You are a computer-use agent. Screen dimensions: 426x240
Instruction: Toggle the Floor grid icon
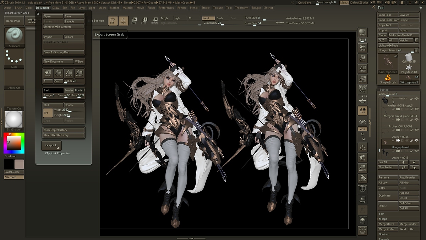362,100
